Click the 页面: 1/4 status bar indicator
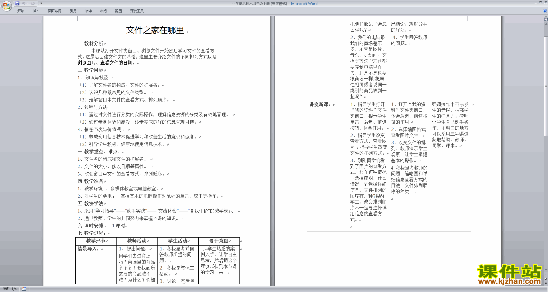 (x=10, y=289)
